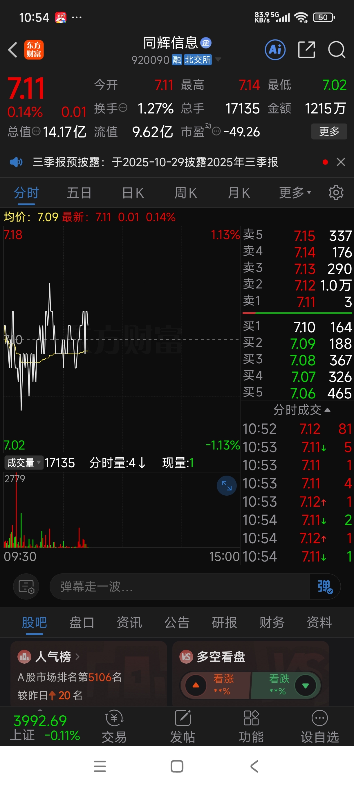This screenshot has height=787, width=354.
Task: Open the 更多 chart period dropdown
Action: (295, 193)
